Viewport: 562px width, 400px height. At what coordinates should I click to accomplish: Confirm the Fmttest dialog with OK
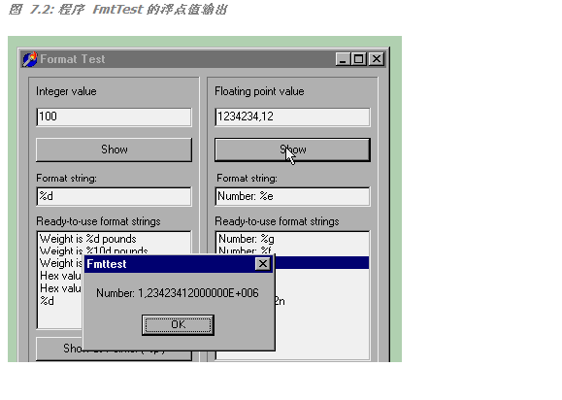(x=178, y=324)
